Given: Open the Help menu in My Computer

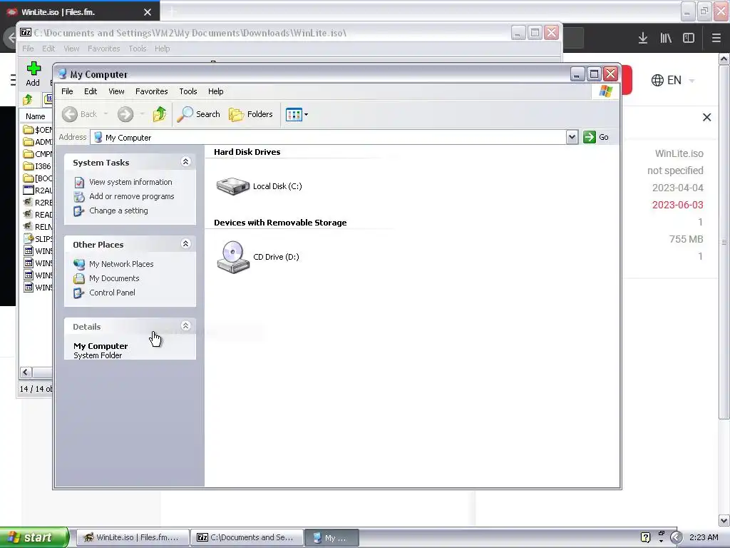Looking at the screenshot, I should [215, 91].
